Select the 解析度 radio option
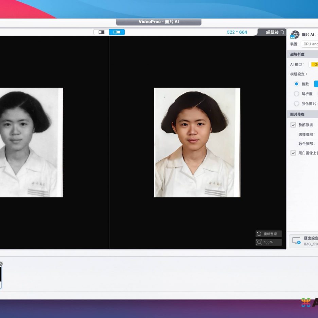Screen dimensions: 318x318 coord(296,94)
